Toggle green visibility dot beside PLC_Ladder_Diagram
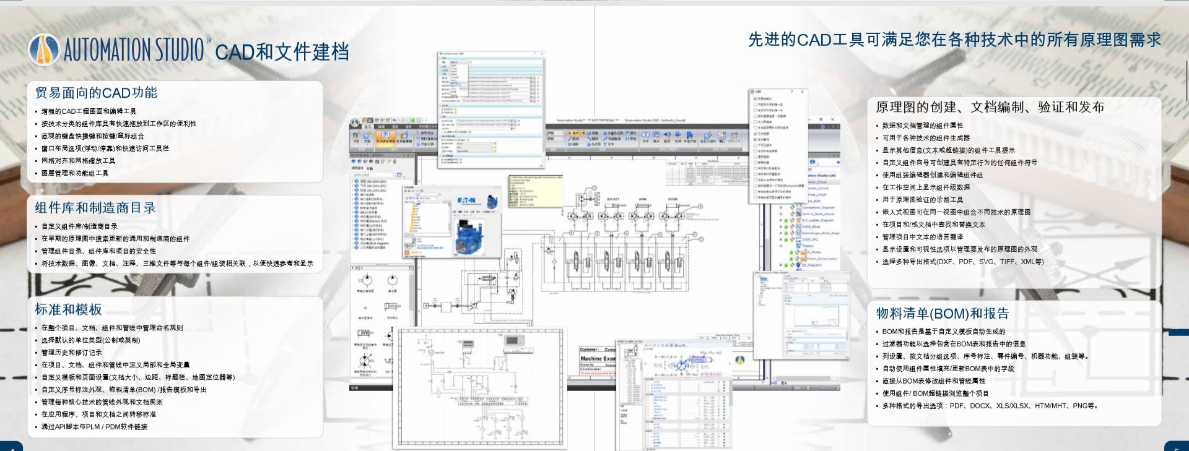1189x451 pixels. click(x=786, y=220)
